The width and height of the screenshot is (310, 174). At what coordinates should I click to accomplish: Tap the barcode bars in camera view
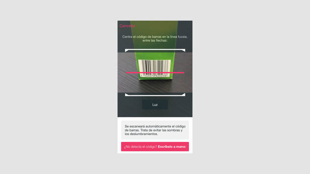coord(154,66)
